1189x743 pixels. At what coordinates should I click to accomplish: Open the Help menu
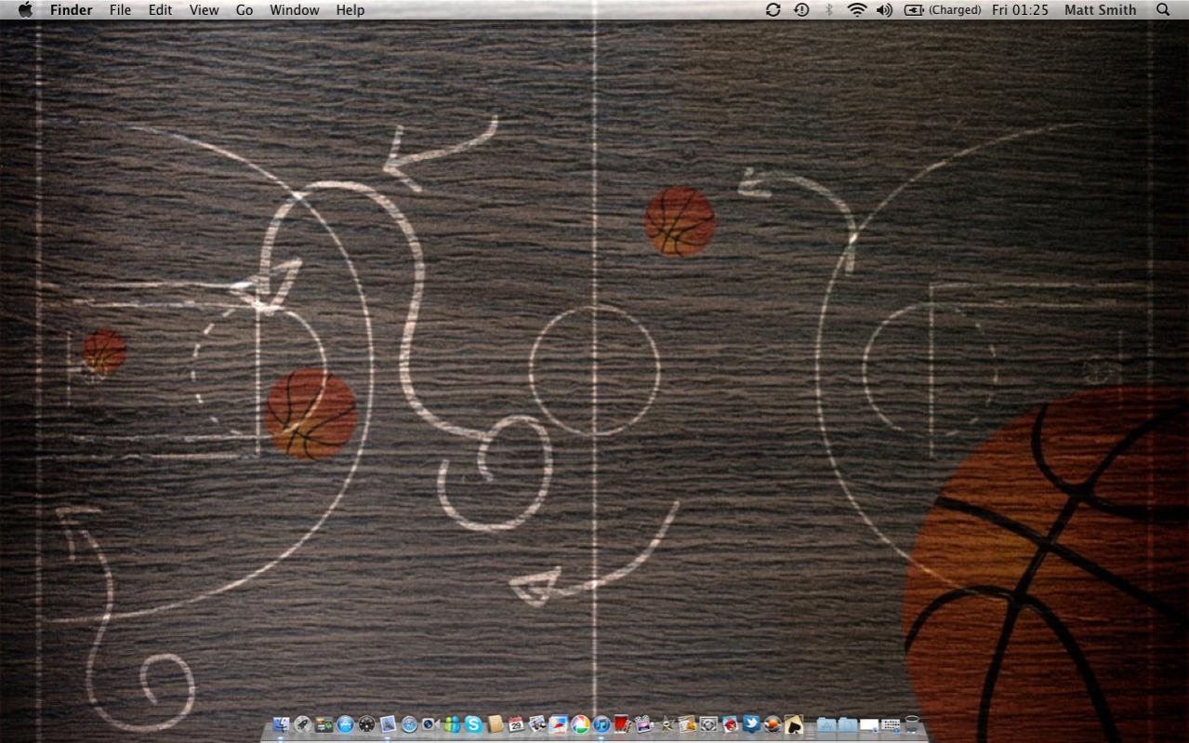[x=350, y=9]
